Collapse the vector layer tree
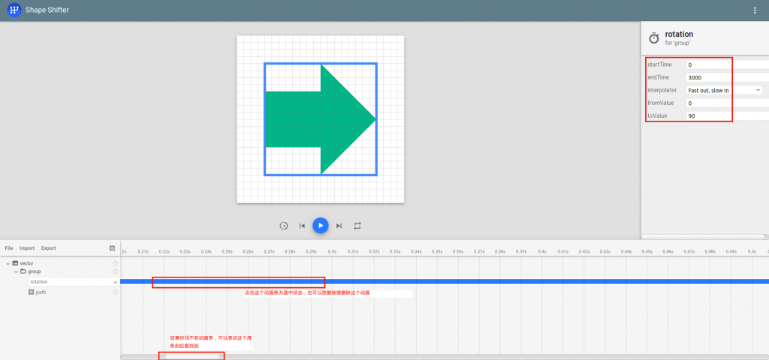The height and width of the screenshot is (360, 769). [x=8, y=263]
